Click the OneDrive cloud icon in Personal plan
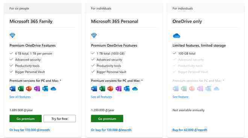 click(135, 89)
